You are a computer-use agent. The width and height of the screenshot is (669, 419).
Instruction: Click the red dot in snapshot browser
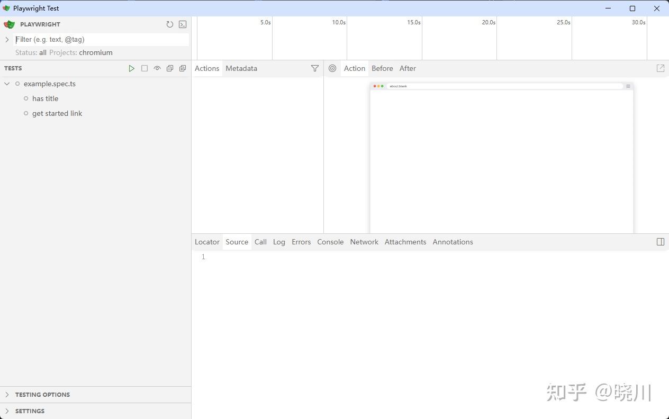click(375, 86)
